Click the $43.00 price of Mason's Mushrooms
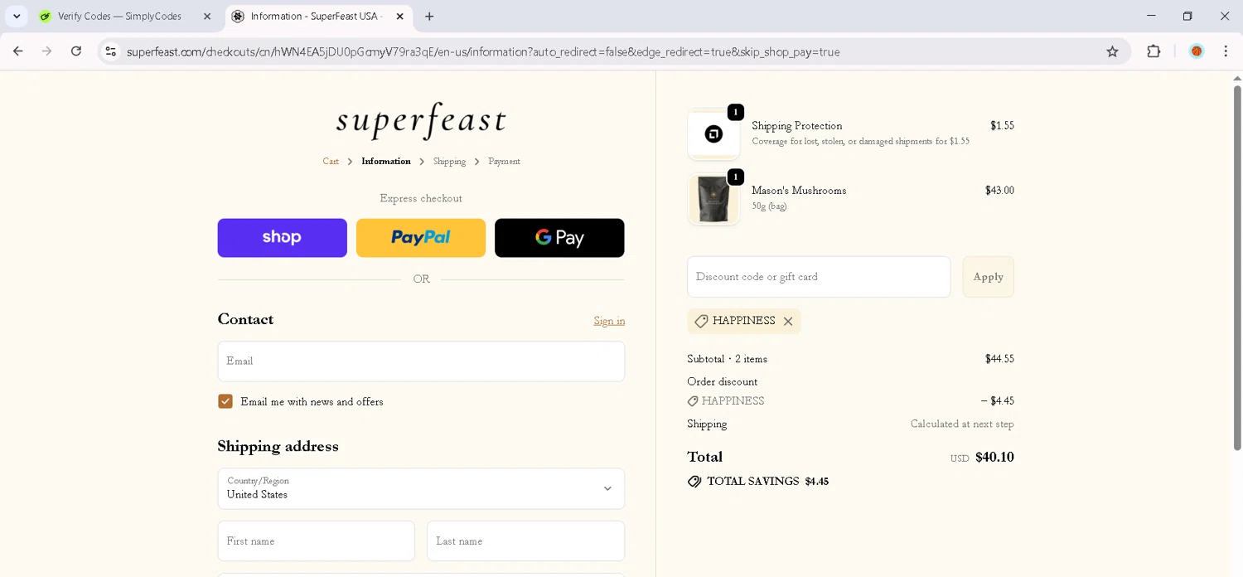Image resolution: width=1243 pixels, height=577 pixels. point(999,191)
